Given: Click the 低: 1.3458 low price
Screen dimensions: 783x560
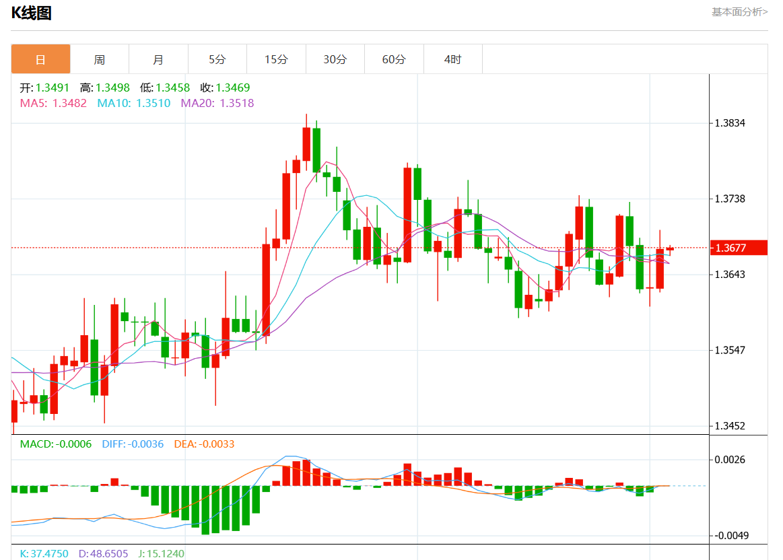Looking at the screenshot, I should (165, 88).
